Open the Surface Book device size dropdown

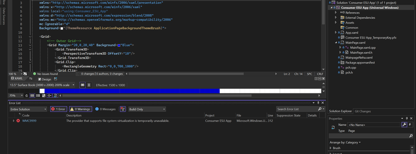42,85
